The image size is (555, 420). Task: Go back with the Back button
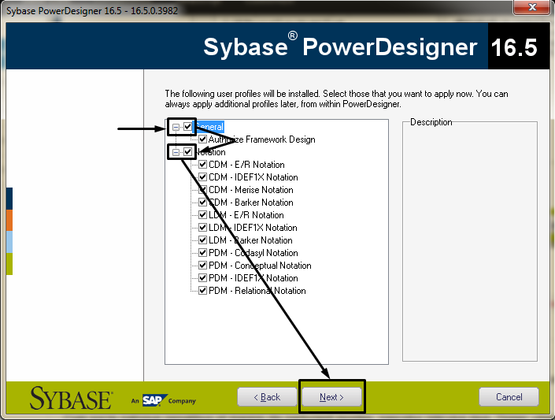pos(267,397)
